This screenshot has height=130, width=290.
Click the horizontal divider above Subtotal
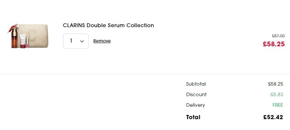145,74
